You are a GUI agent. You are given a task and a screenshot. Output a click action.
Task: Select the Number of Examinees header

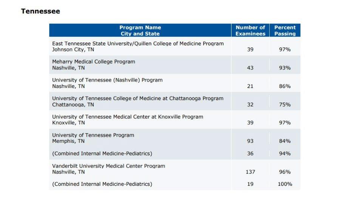[250, 30]
